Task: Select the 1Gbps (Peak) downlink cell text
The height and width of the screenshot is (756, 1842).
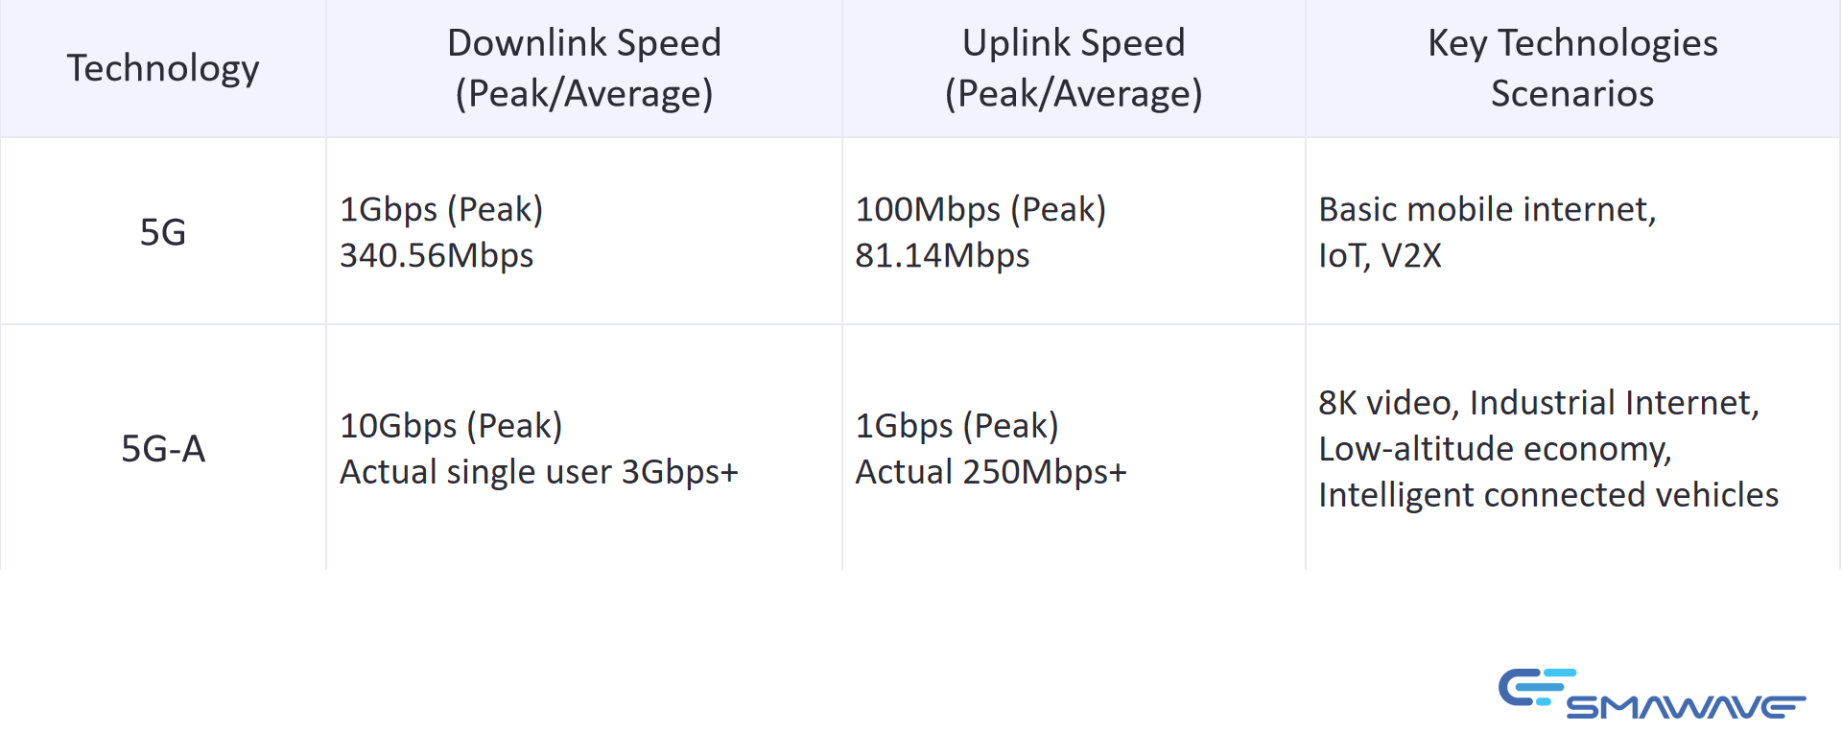Action: (441, 209)
